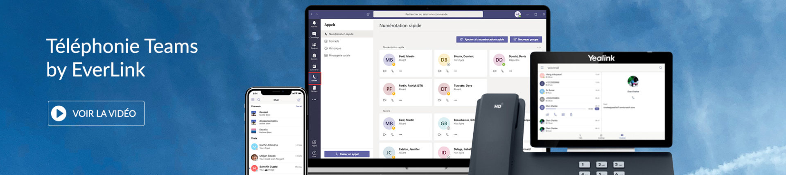
Task: Open the Announcements channel on the phone
Action: pyautogui.click(x=276, y=122)
